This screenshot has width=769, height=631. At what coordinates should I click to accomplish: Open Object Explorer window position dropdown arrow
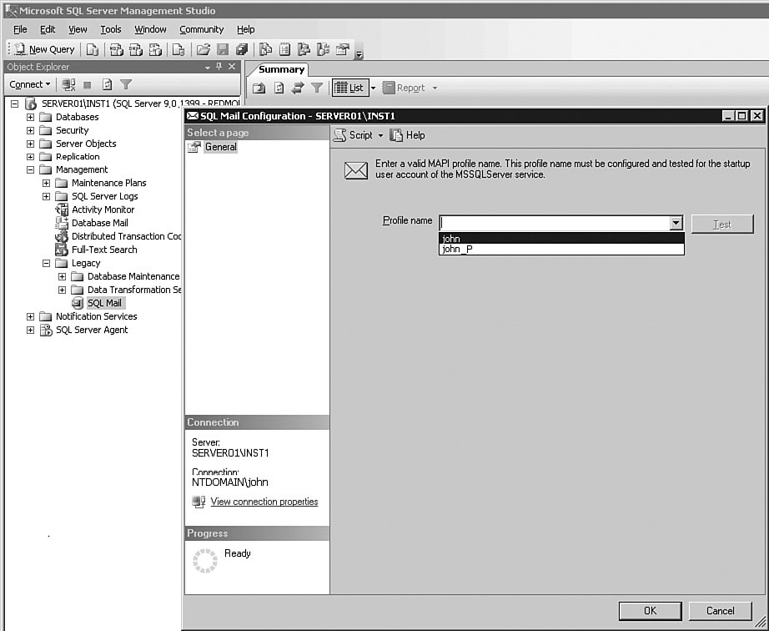point(208,68)
